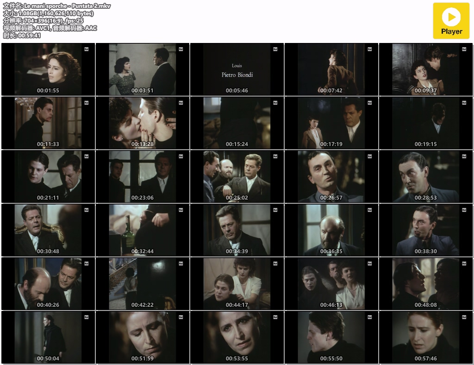The image size is (474, 365).
Task: Open the staircase frame at 00:42:22
Action: coord(143,284)
